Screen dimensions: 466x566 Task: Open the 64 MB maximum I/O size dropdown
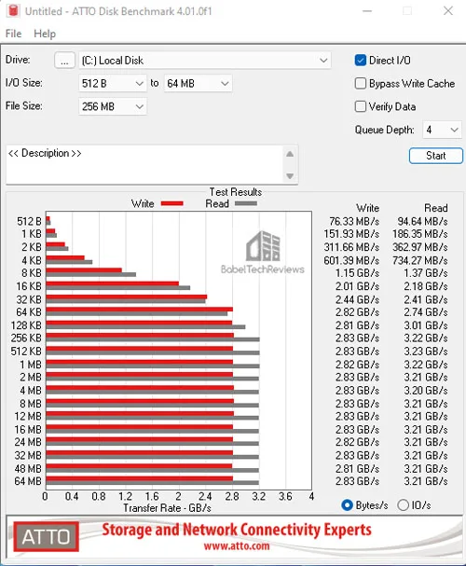[x=198, y=83]
